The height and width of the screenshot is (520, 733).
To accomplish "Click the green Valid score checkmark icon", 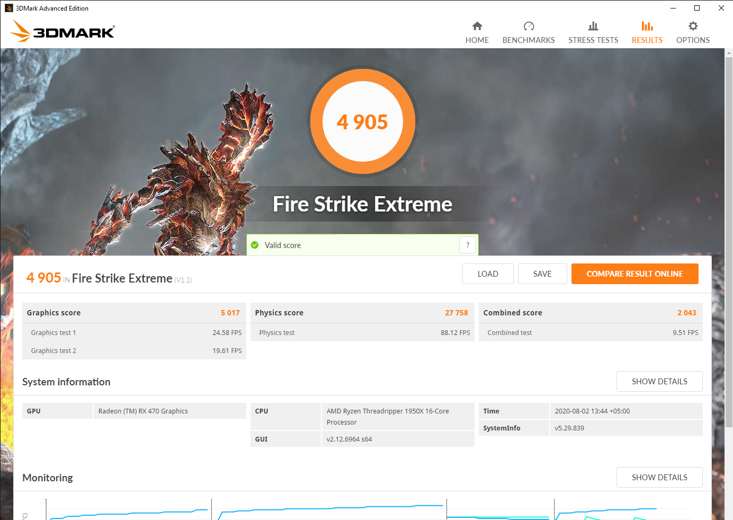I will 255,245.
